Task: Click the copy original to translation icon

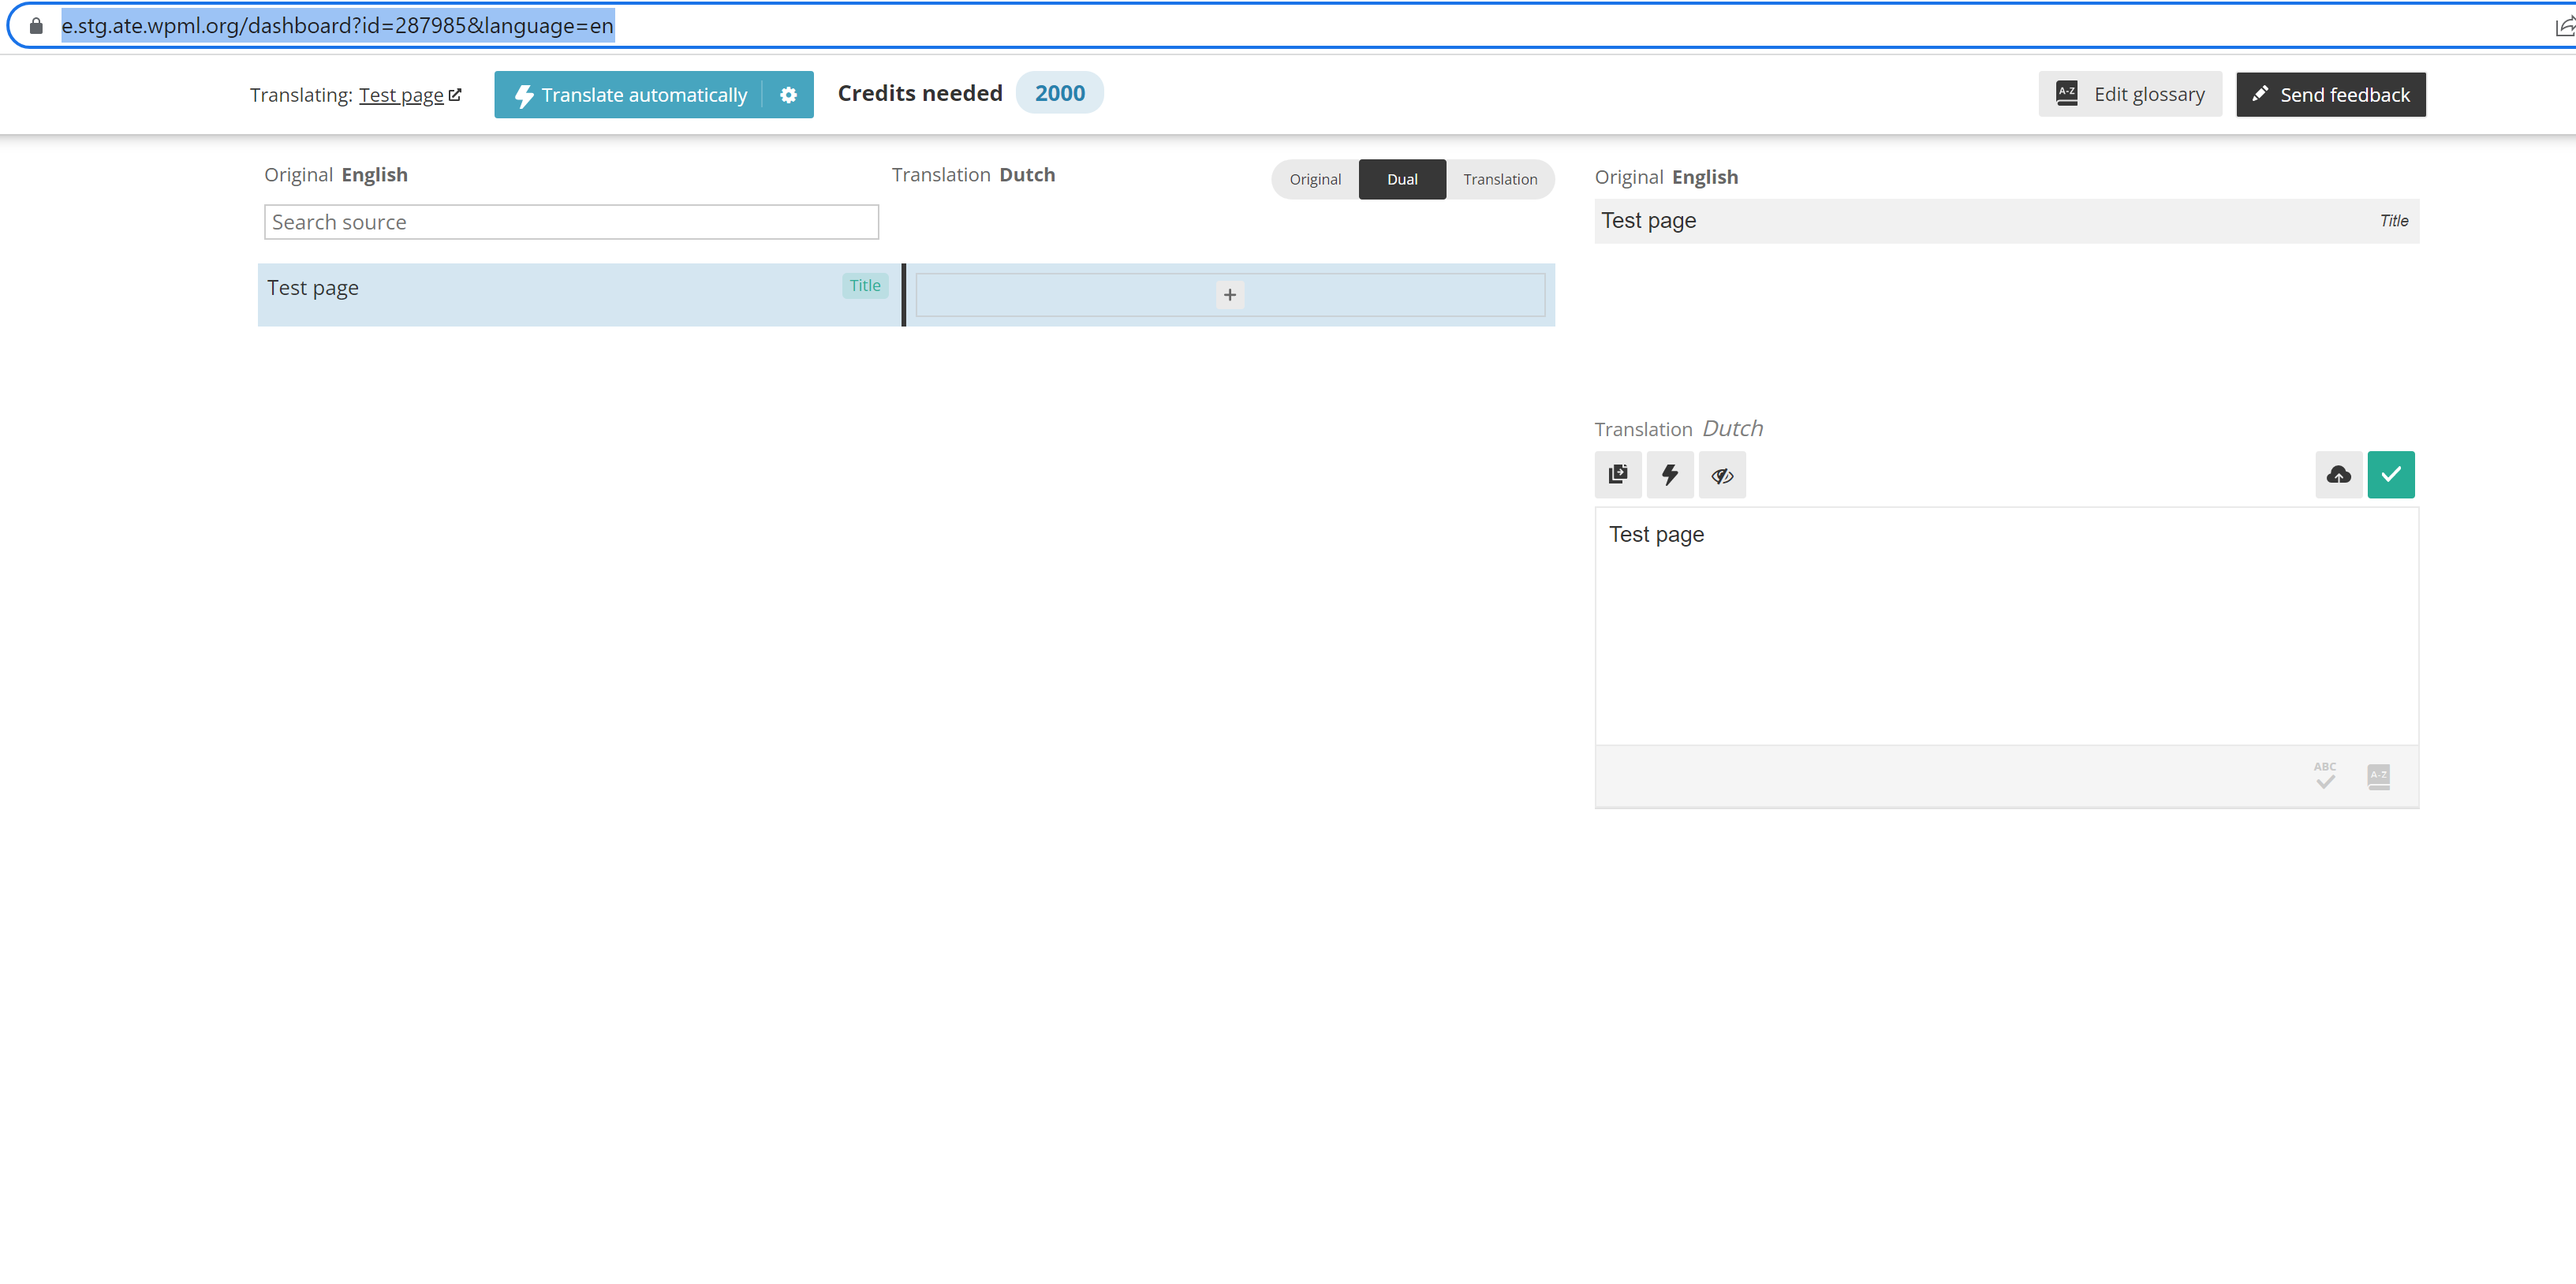Action: (x=1618, y=475)
